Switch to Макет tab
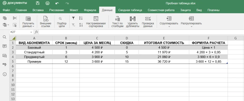The width and height of the screenshot is (244, 101). pos(74,10)
